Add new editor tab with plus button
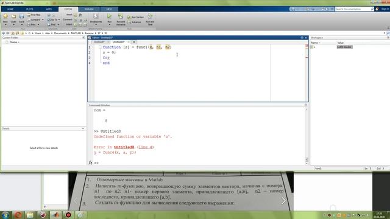Viewport: 390px width, 219px height. pos(134,42)
